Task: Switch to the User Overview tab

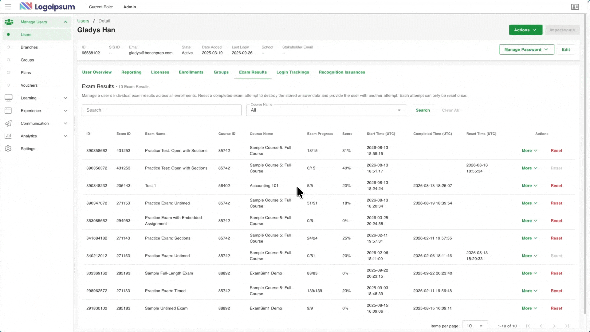Action: [x=97, y=72]
